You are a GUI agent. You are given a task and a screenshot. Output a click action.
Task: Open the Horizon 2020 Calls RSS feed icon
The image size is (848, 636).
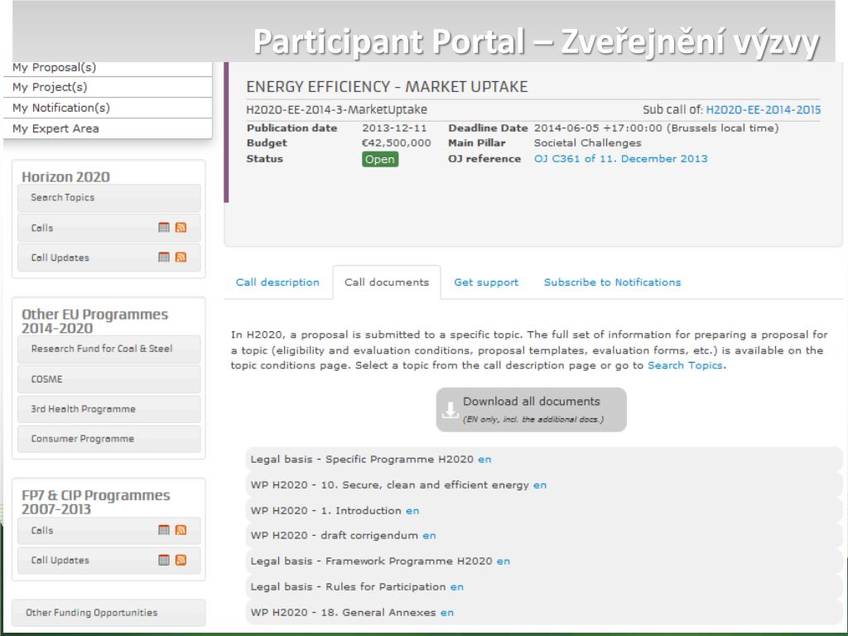181,227
